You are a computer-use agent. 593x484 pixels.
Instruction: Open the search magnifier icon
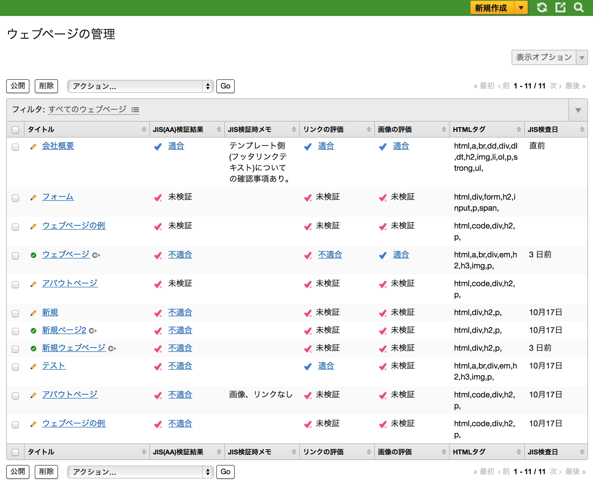579,7
